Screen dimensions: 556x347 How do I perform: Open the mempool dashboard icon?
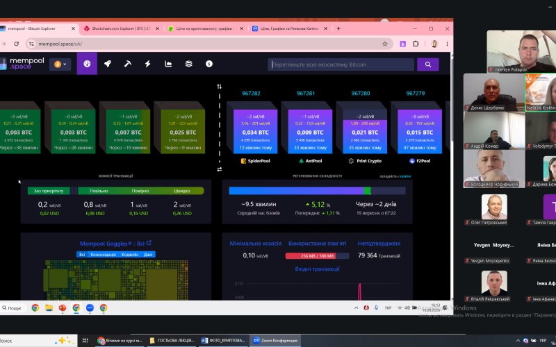pos(87,64)
